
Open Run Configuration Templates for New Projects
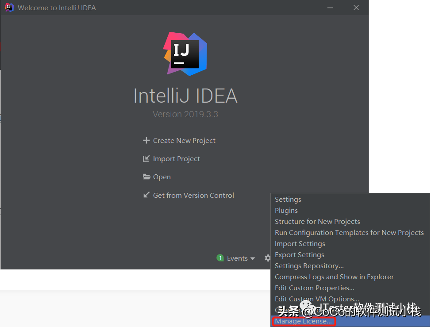(x=349, y=233)
